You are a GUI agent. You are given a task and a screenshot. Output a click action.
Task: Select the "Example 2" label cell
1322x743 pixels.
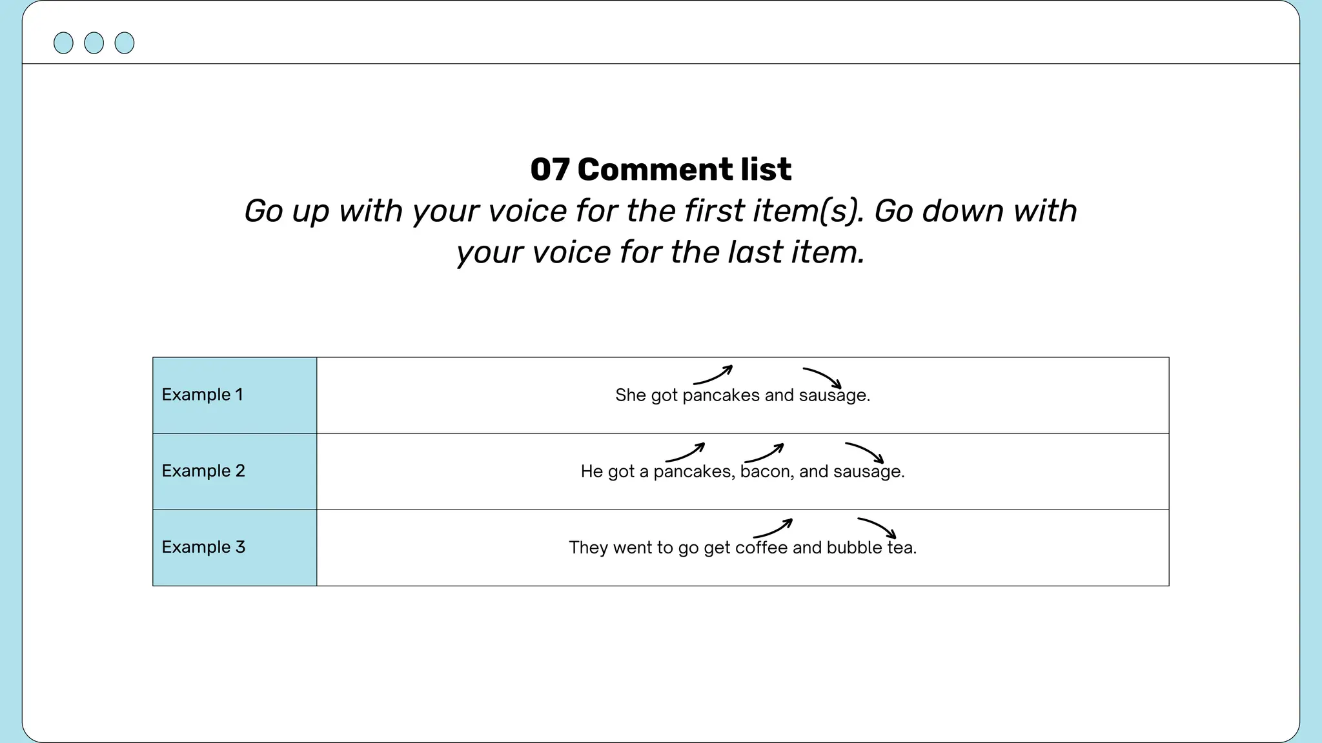[x=234, y=471]
